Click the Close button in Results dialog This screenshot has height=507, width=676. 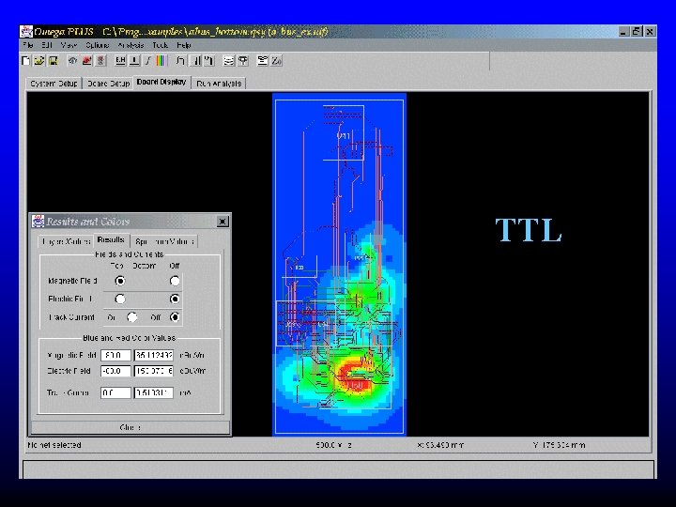pyautogui.click(x=130, y=427)
